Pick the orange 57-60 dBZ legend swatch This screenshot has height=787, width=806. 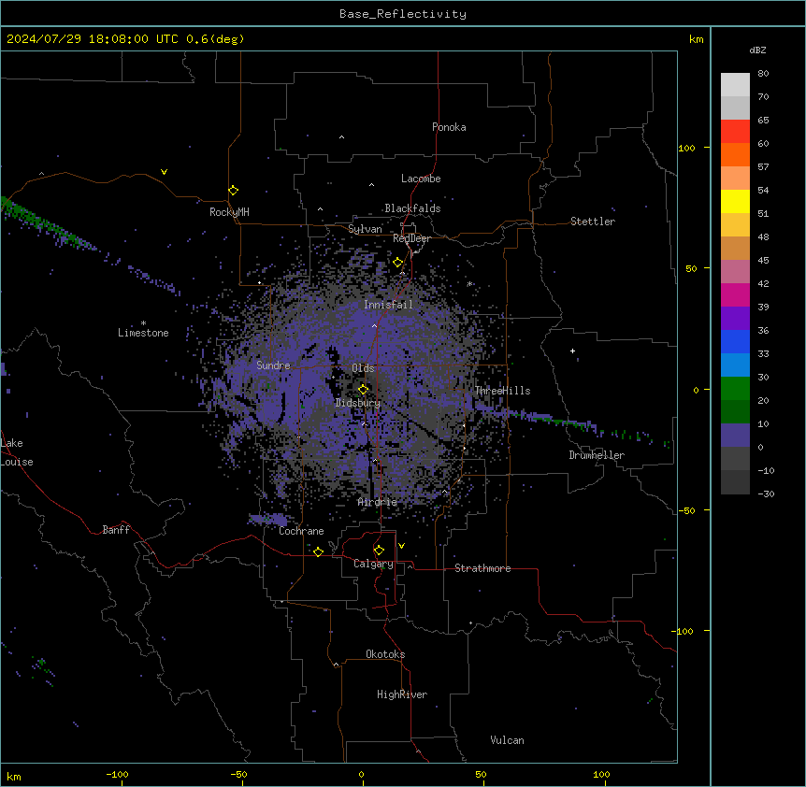click(735, 154)
